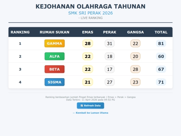
Task: Click ALFA's bronze count 20
Action: pos(135,56)
